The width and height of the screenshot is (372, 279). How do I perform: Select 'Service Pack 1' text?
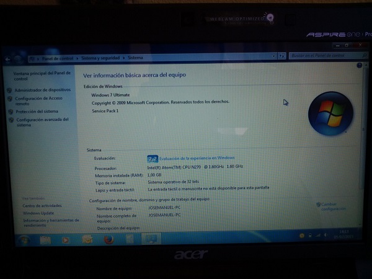tap(105, 111)
